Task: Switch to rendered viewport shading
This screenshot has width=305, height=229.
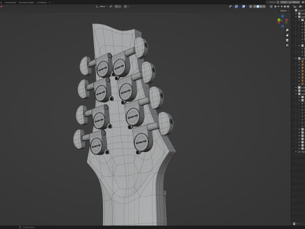Action: pos(264,6)
